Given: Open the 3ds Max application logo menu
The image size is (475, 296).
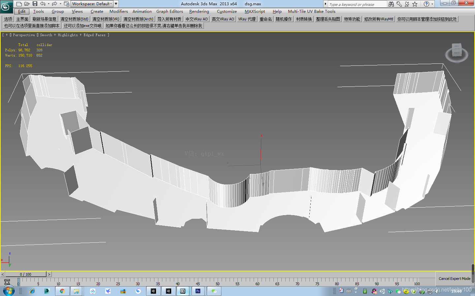Looking at the screenshot, I should pos(6,6).
